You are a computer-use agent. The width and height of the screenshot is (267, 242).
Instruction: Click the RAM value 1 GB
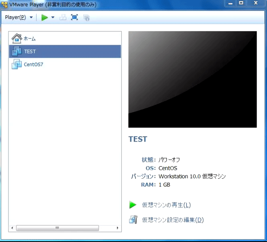(164, 185)
